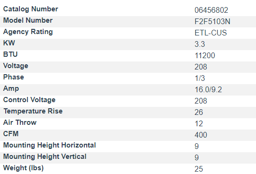Screen dimensions: 256x174
Task: Click the ETL-CUS agency rating value
Action: 210,33
